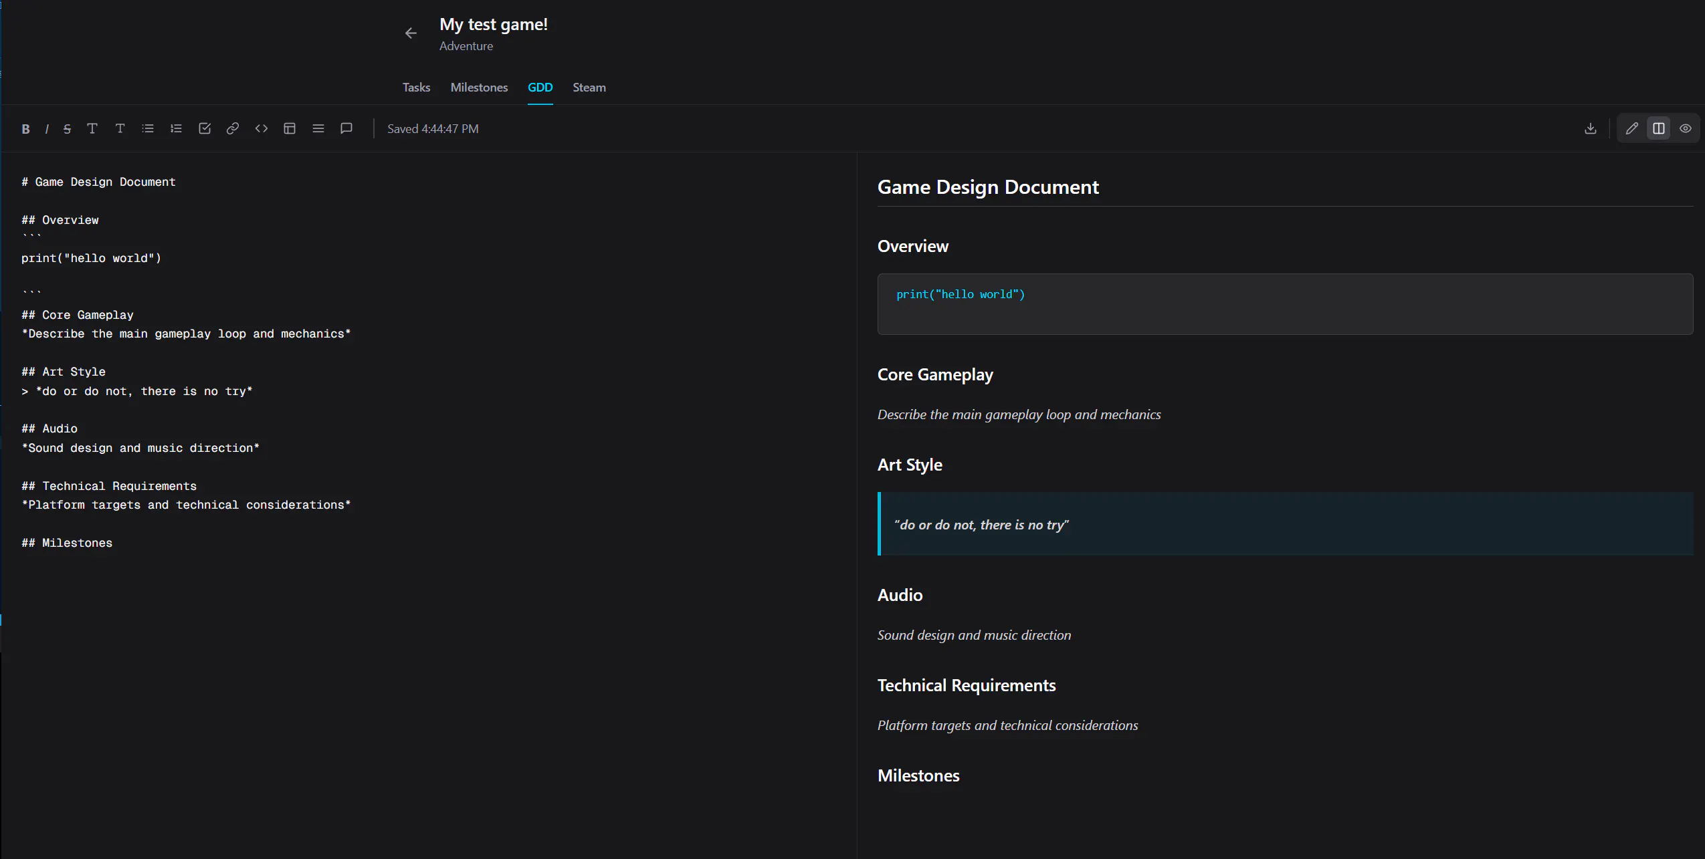The width and height of the screenshot is (1705, 859).
Task: Click the "Art Style" heading in the preview
Action: tap(910, 465)
